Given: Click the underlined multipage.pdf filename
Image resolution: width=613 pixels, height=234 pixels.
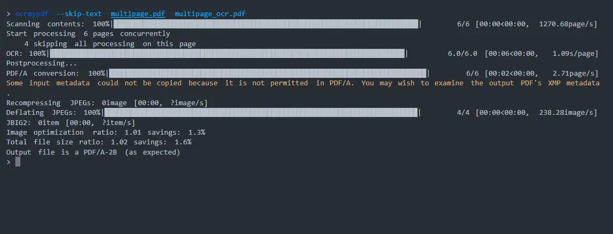Looking at the screenshot, I should pos(138,14).
